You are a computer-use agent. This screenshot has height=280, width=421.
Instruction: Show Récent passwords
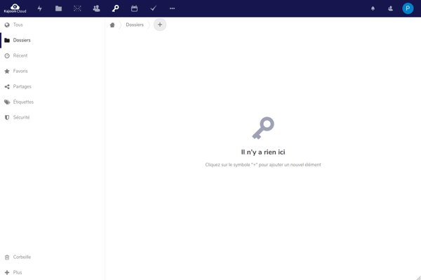click(53, 55)
